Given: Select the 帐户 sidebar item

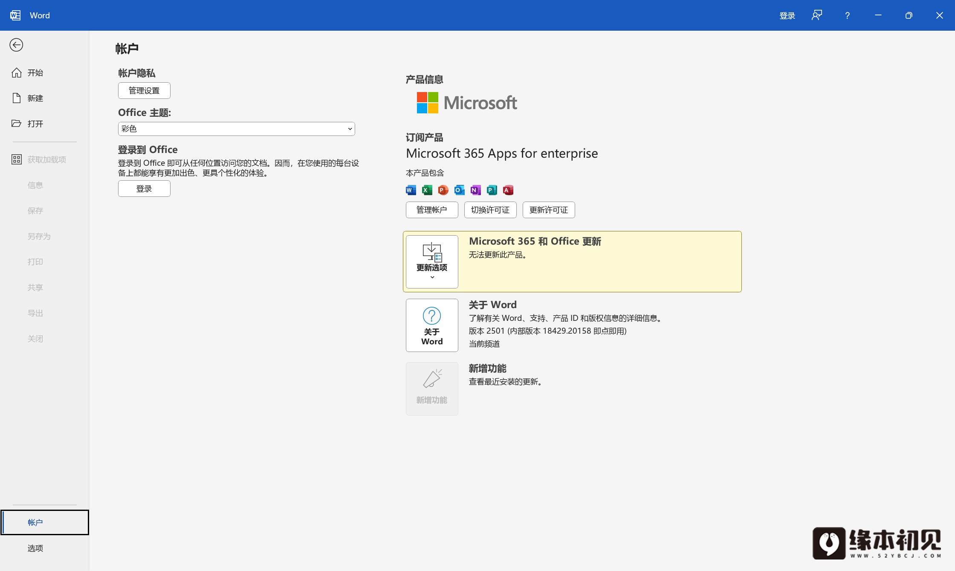Looking at the screenshot, I should coord(45,522).
